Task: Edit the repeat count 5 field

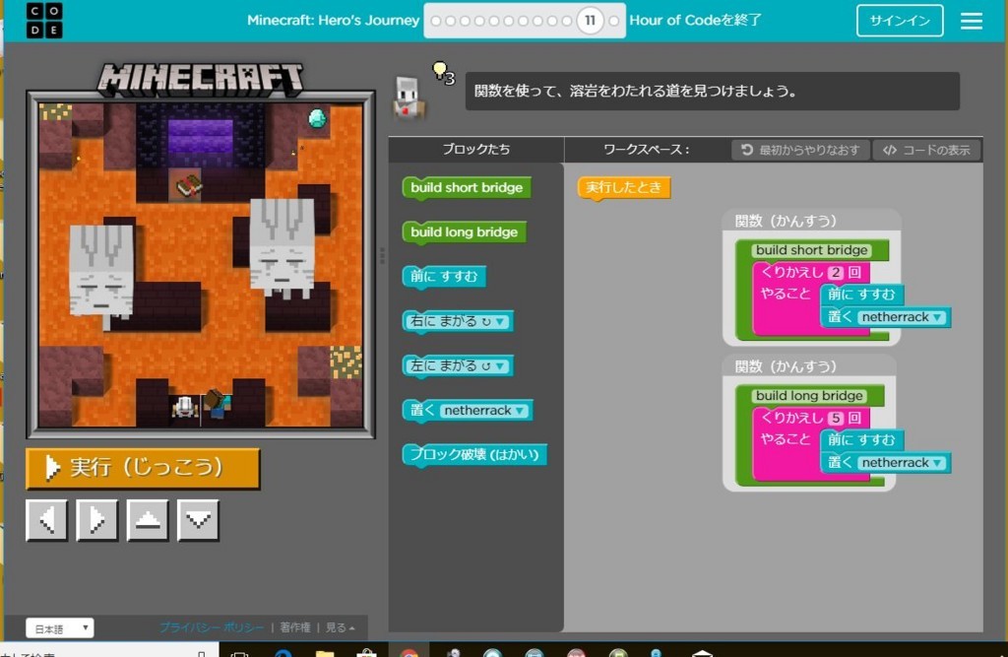Action: [835, 419]
